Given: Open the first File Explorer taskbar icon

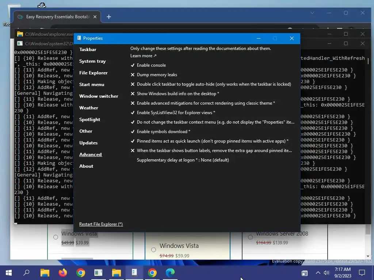Looking at the screenshot, I should pyautogui.click(x=45, y=273).
